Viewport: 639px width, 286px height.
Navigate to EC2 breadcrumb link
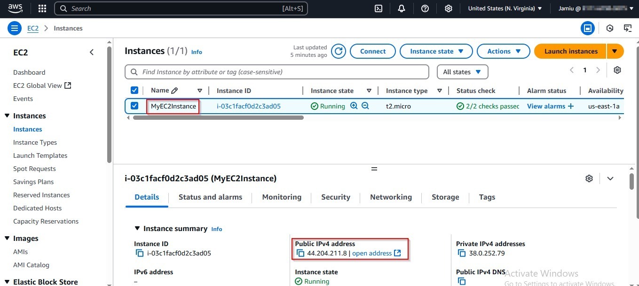pyautogui.click(x=33, y=28)
